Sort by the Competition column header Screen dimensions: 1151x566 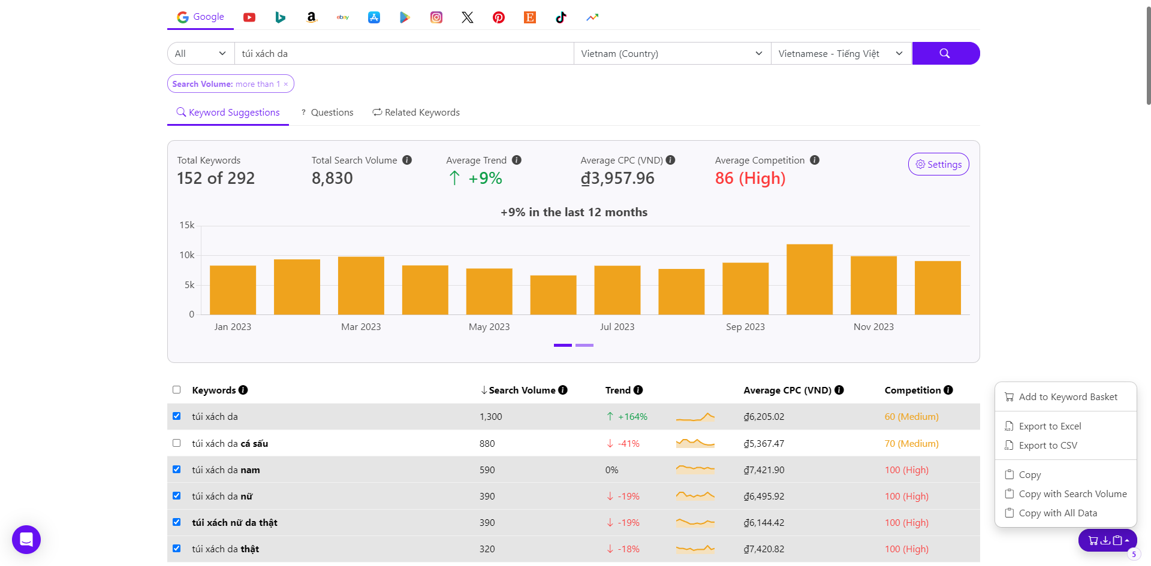tap(913, 390)
